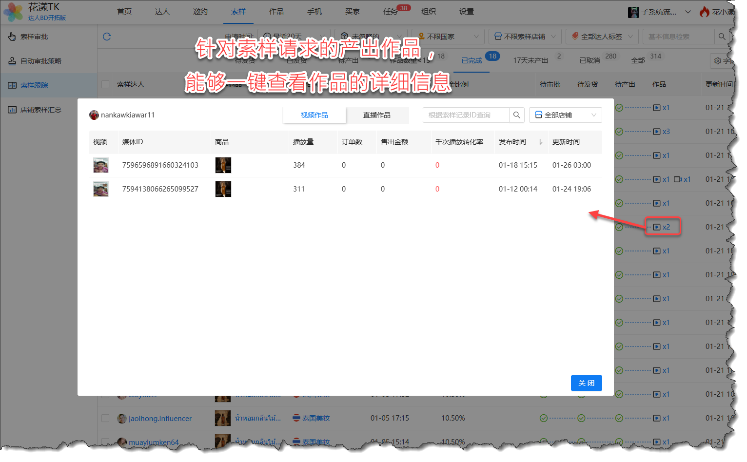Open 店铺索样汇总 in the sidebar
Screen dimensions: 747x462
coord(41,110)
